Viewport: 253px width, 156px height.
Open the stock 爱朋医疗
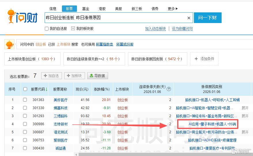coord(61,140)
